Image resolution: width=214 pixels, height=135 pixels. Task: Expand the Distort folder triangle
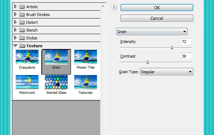click(x=15, y=22)
